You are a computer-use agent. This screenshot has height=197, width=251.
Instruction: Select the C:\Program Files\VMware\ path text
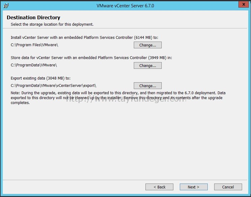click(x=34, y=45)
